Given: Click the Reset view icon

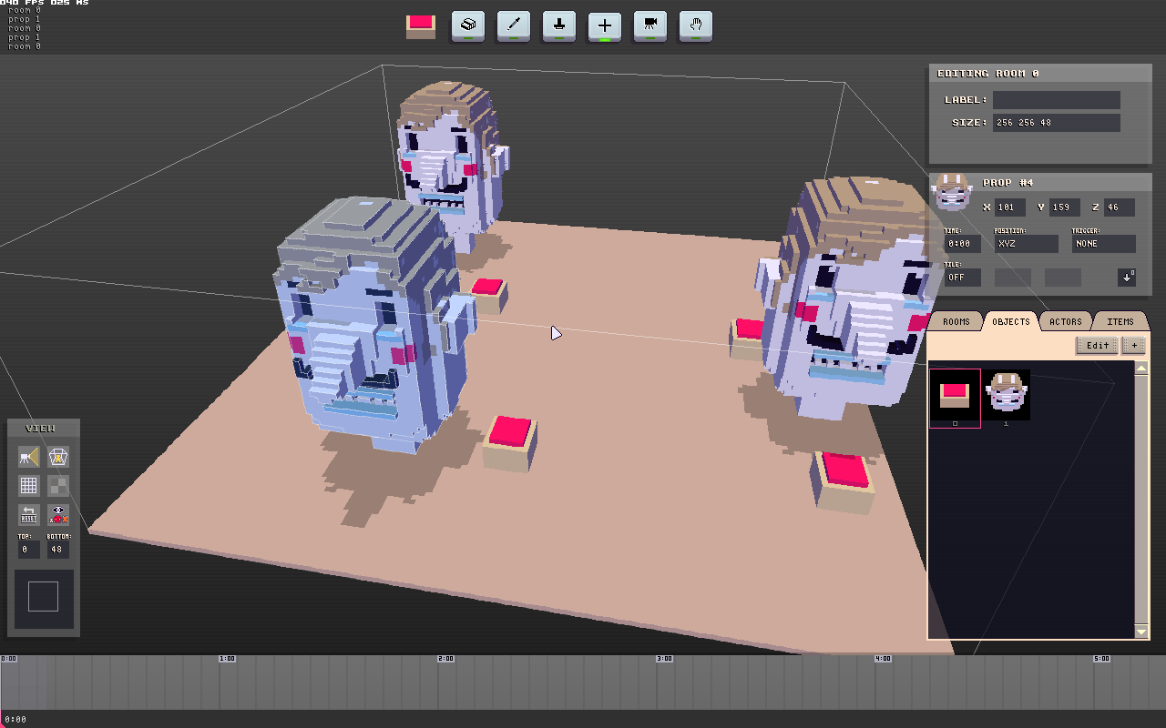Looking at the screenshot, I should [x=29, y=515].
